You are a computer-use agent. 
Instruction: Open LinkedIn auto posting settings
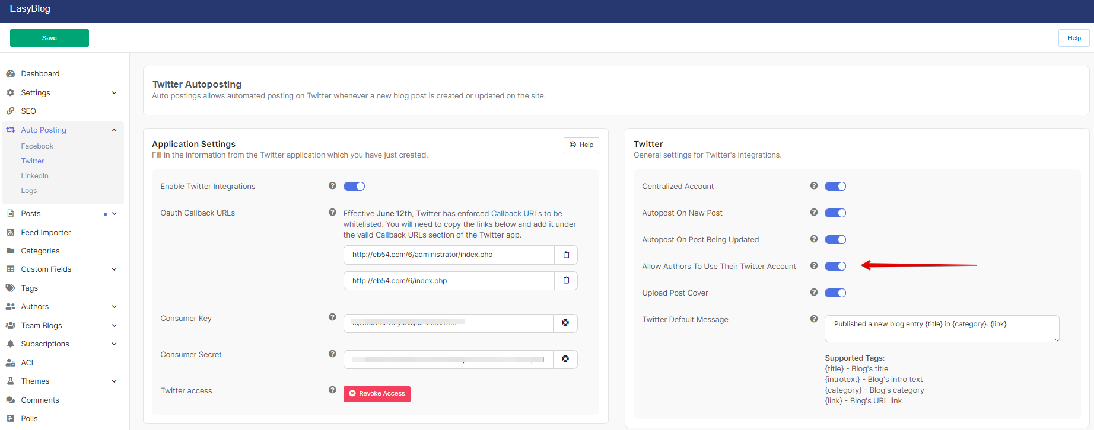[35, 176]
